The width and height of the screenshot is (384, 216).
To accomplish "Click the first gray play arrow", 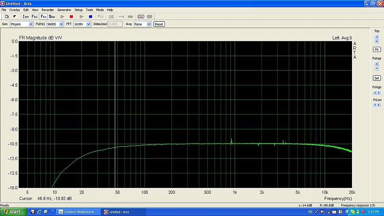I will click(x=62, y=17).
